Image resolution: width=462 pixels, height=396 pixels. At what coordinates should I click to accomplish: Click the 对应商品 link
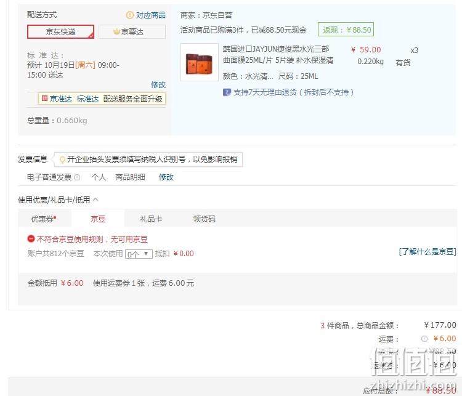tap(150, 15)
